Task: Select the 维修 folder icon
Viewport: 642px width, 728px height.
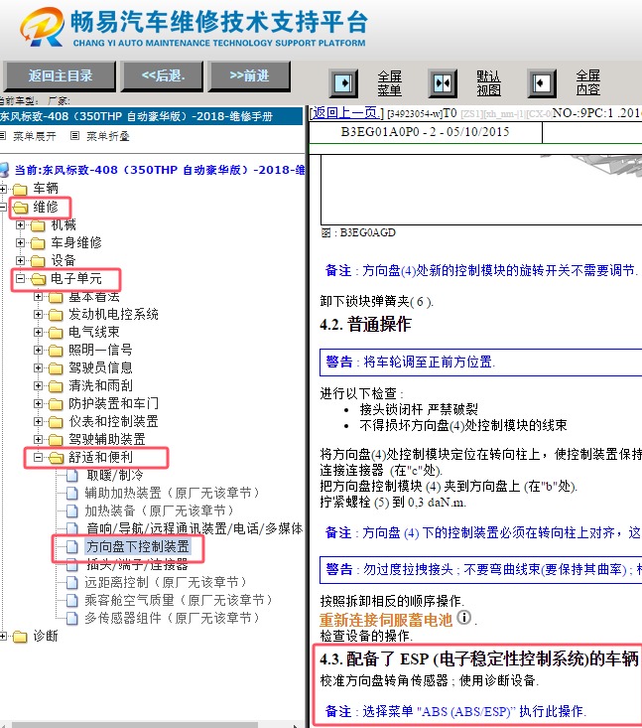Action: 21,208
